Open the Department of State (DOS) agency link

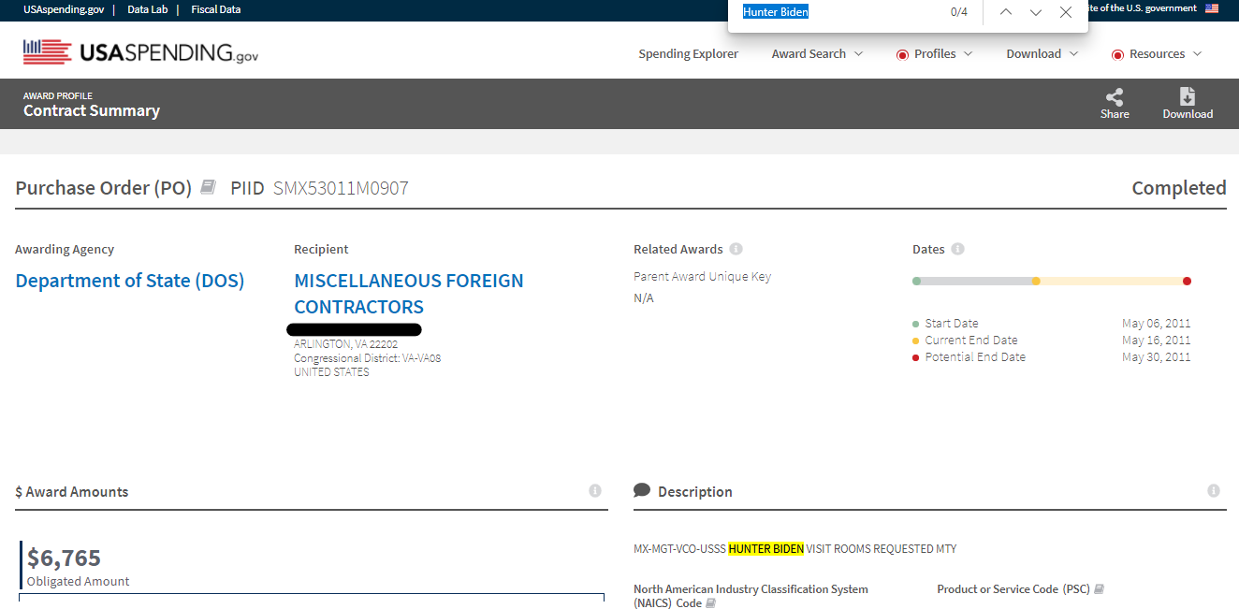click(x=130, y=281)
